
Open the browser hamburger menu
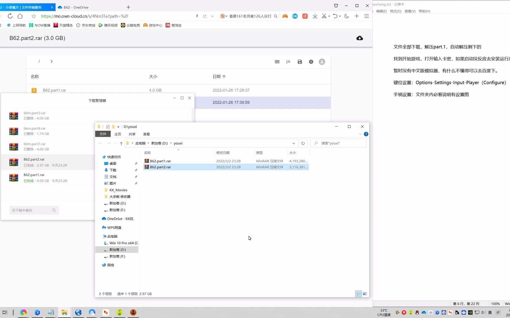(367, 16)
